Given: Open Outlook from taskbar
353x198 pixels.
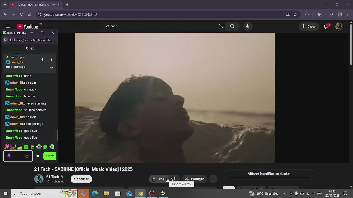Looking at the screenshot, I should (x=129, y=193).
